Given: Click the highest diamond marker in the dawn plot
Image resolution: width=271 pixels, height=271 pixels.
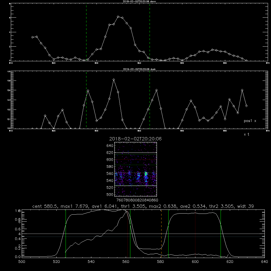Looking at the screenshot, I should tap(118, 17).
